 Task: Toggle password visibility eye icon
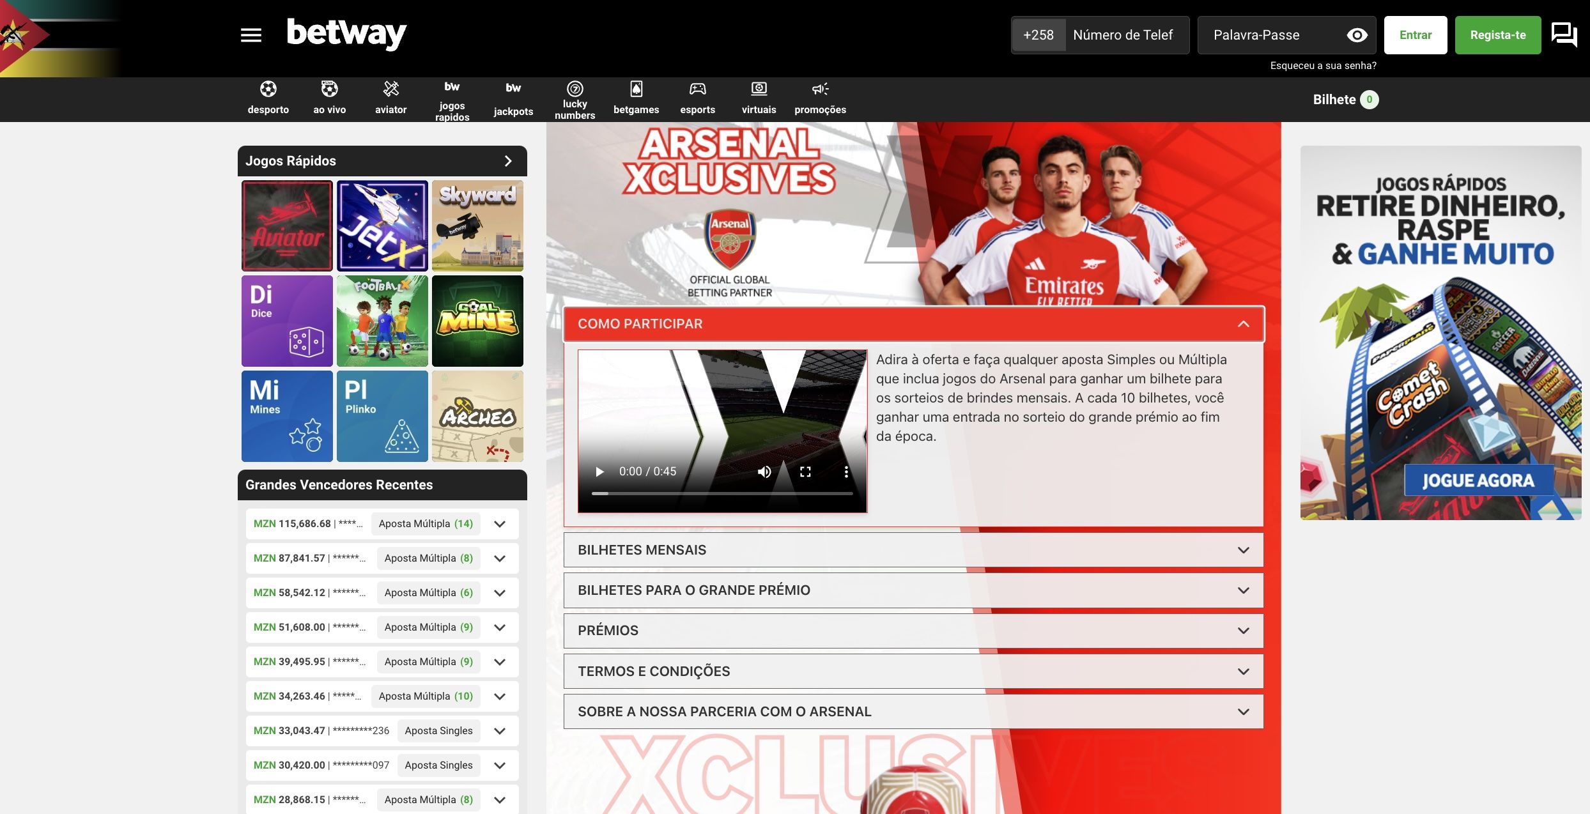[1357, 35]
